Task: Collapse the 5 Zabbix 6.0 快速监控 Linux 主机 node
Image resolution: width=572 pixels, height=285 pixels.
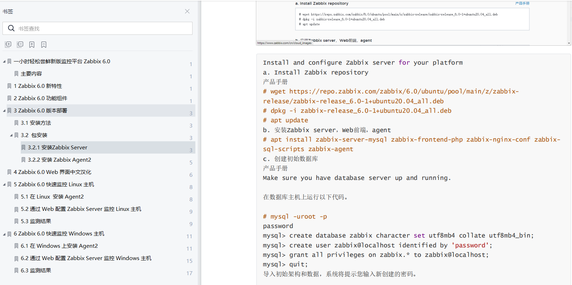Action: (4, 184)
